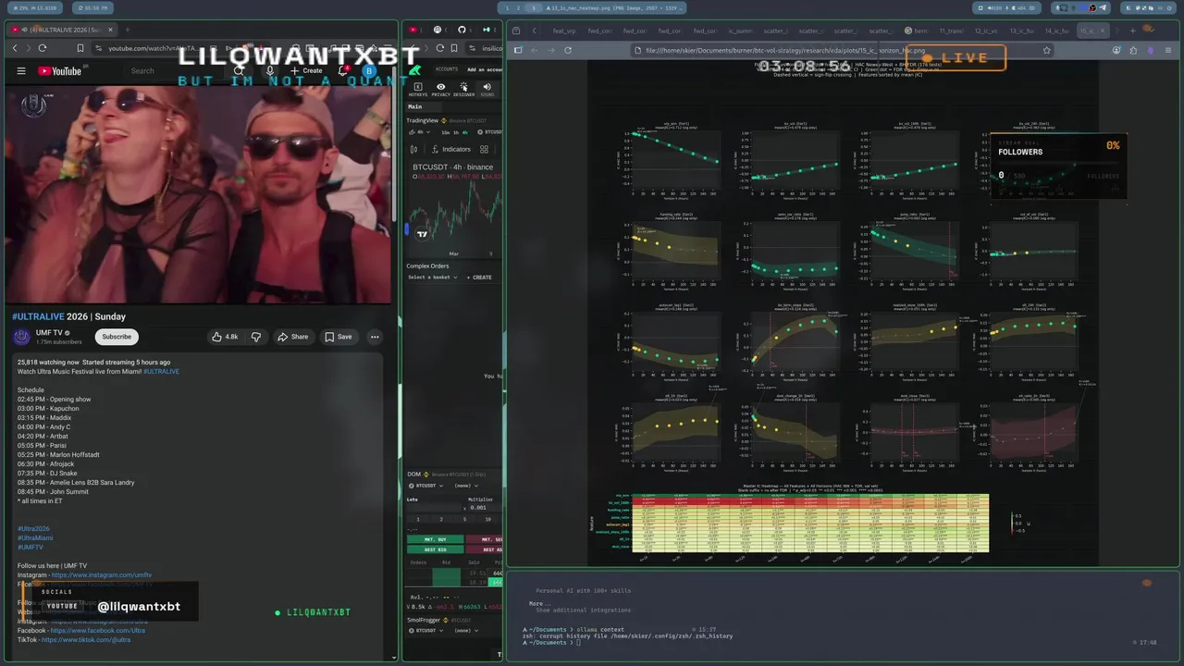The width and height of the screenshot is (1184, 666).
Task: Expand the Select a basket dropdown
Action: pos(432,277)
